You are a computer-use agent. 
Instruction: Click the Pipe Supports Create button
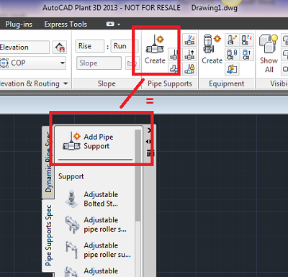click(x=155, y=50)
